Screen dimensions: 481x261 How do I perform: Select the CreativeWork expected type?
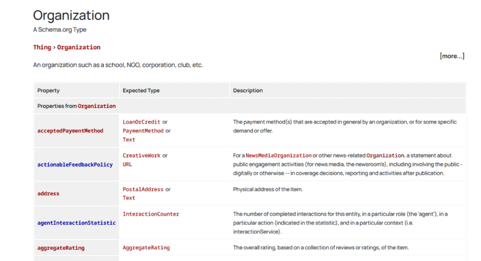tap(141, 156)
